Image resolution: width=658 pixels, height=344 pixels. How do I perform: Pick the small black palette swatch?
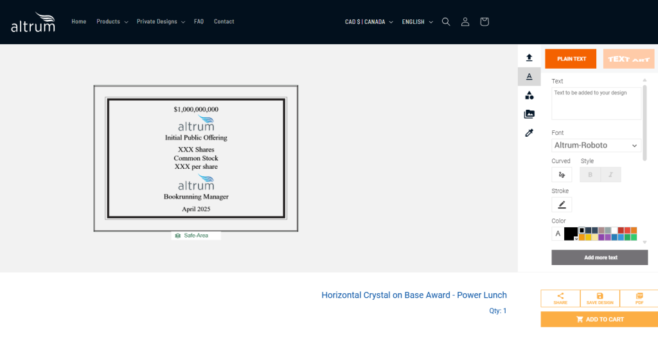coord(582,230)
